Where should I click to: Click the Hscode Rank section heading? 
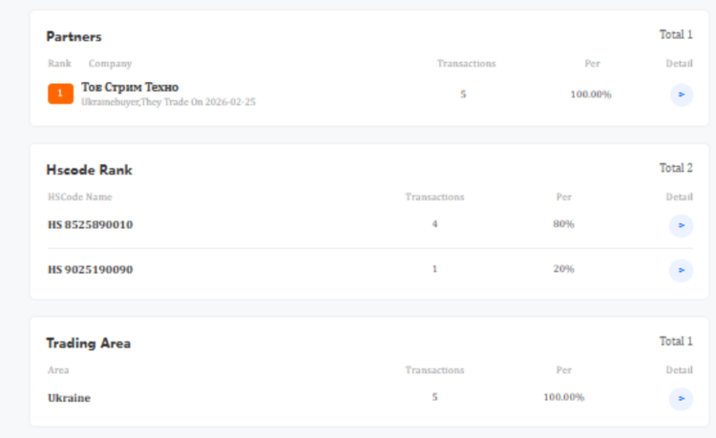(89, 170)
